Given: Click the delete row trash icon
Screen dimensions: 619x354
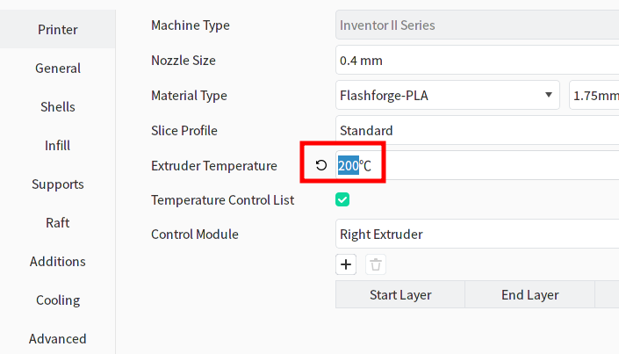Looking at the screenshot, I should tap(375, 264).
